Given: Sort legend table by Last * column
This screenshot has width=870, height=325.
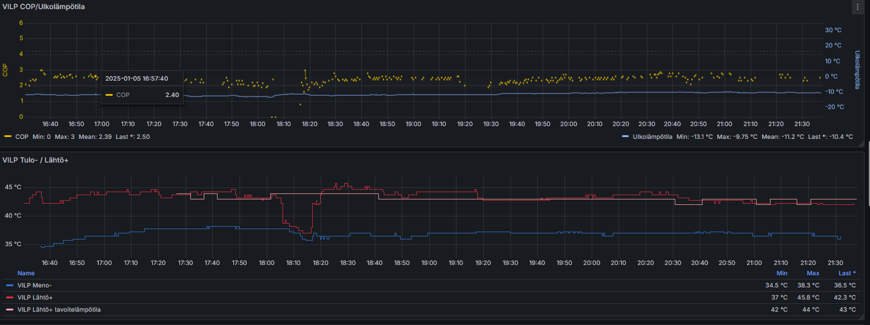Looking at the screenshot, I should coord(847,273).
